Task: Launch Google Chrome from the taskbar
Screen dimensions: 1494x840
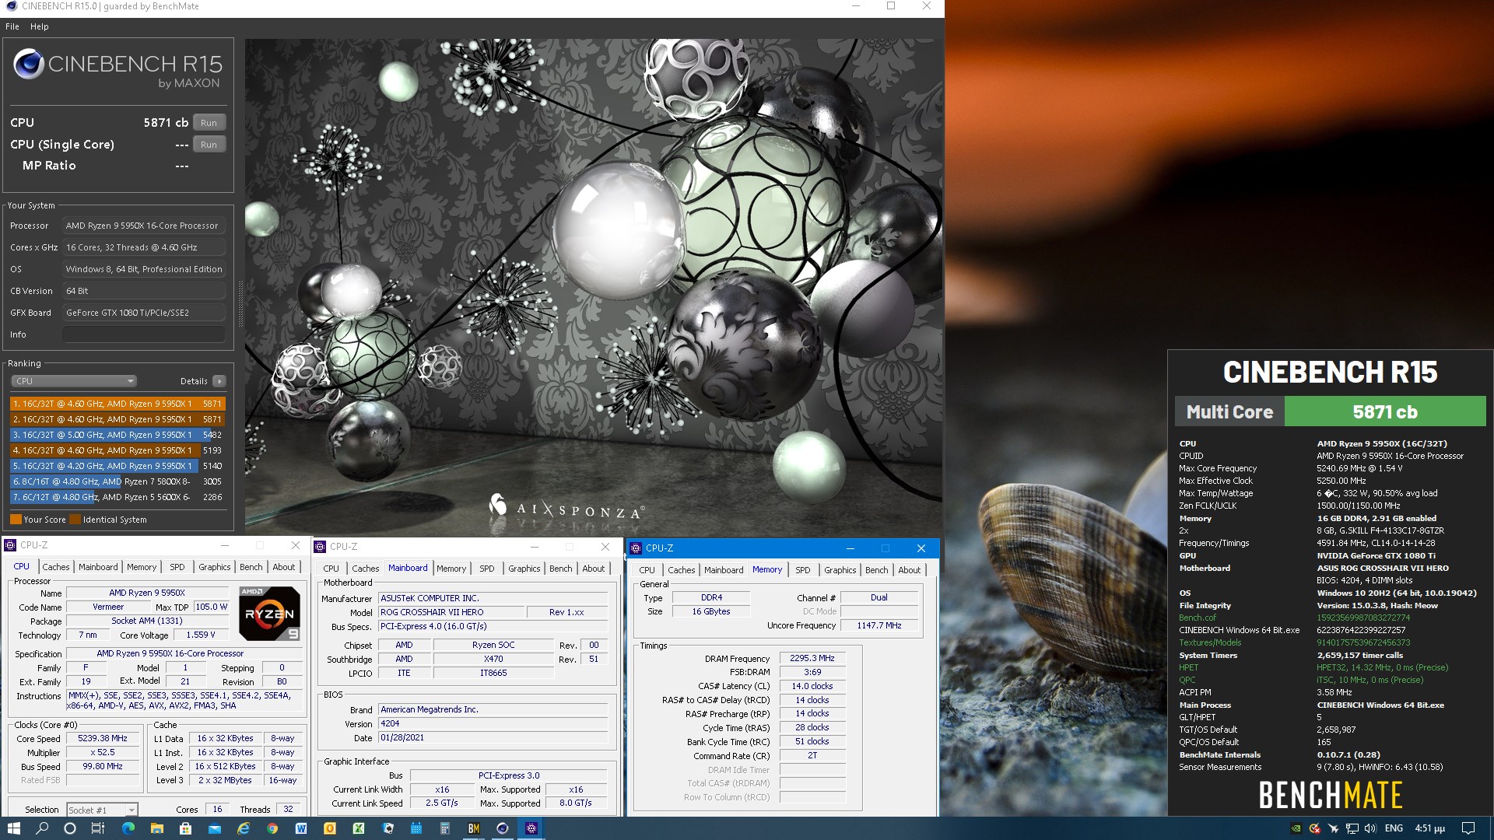Action: pyautogui.click(x=272, y=828)
